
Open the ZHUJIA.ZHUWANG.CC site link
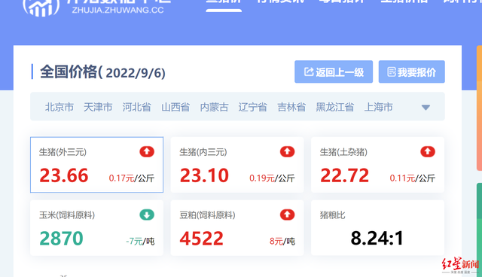117,10
